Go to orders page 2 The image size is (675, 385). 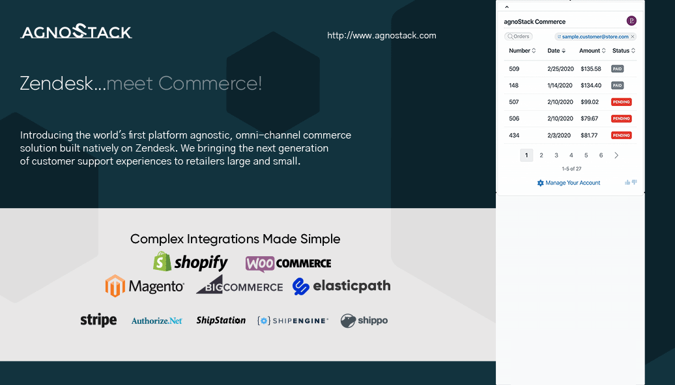(x=541, y=155)
